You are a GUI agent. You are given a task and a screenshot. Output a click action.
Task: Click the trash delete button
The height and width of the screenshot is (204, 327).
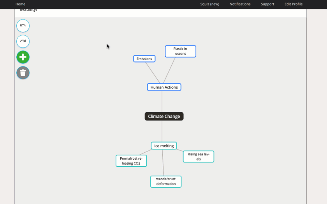[23, 73]
